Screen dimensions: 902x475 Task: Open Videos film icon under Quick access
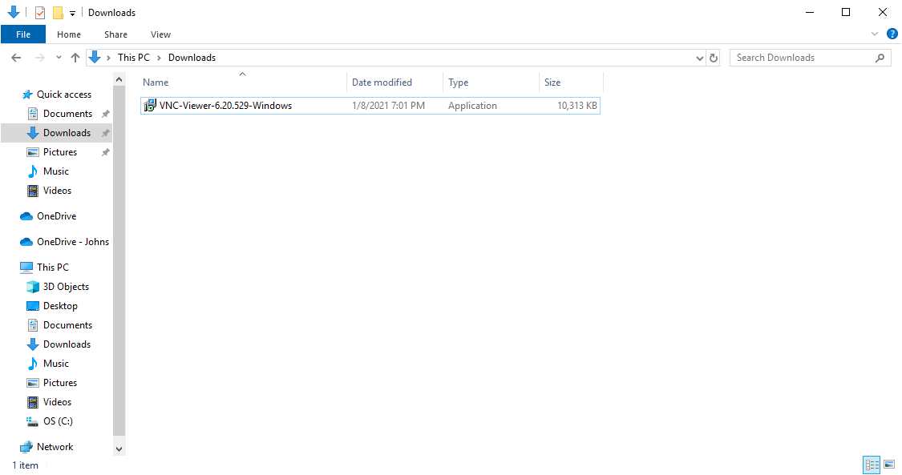33,191
